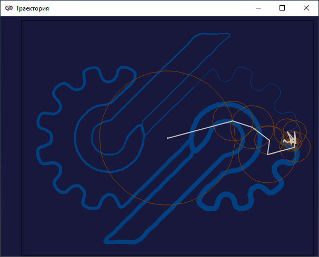This screenshot has height=257, width=319.
Task: Click the Траектория app icon in title bar
Action: 9,8
